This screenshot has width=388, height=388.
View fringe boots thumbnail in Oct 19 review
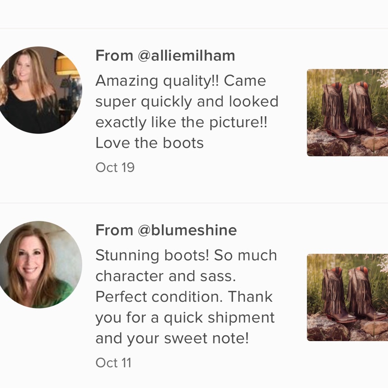347,113
